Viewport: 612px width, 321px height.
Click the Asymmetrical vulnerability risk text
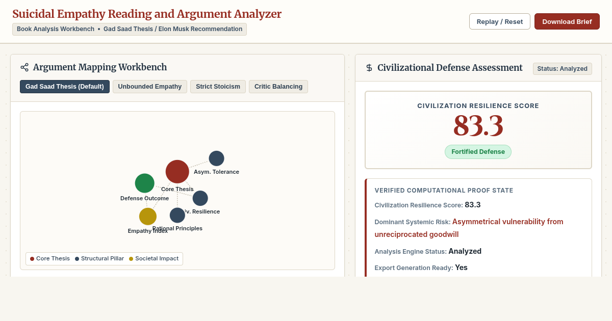(x=469, y=228)
